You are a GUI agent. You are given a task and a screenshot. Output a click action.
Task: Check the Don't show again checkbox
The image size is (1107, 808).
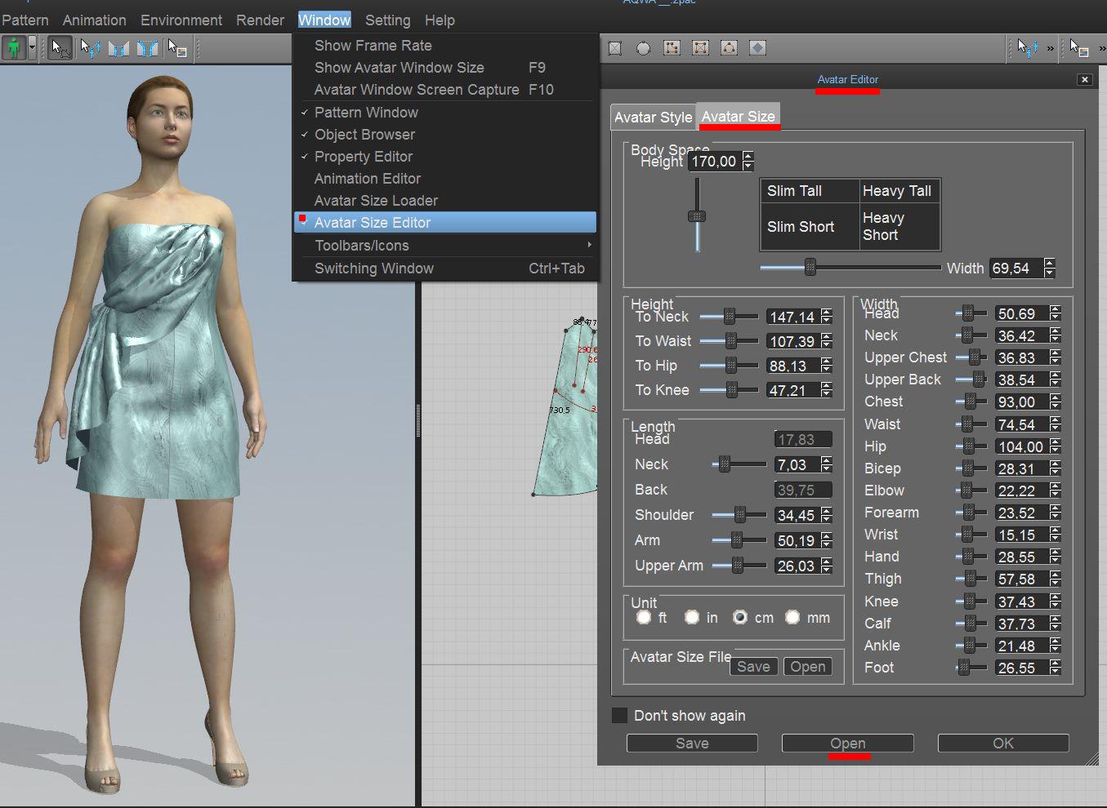pyautogui.click(x=620, y=716)
